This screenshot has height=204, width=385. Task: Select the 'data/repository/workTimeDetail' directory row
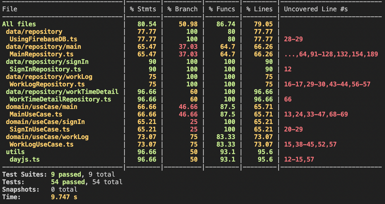click(62, 92)
